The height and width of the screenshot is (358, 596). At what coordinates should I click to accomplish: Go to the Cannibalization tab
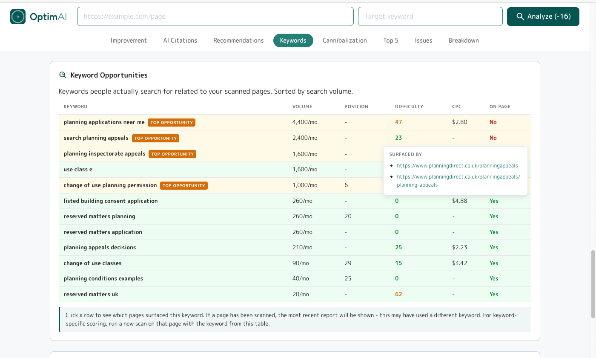345,40
